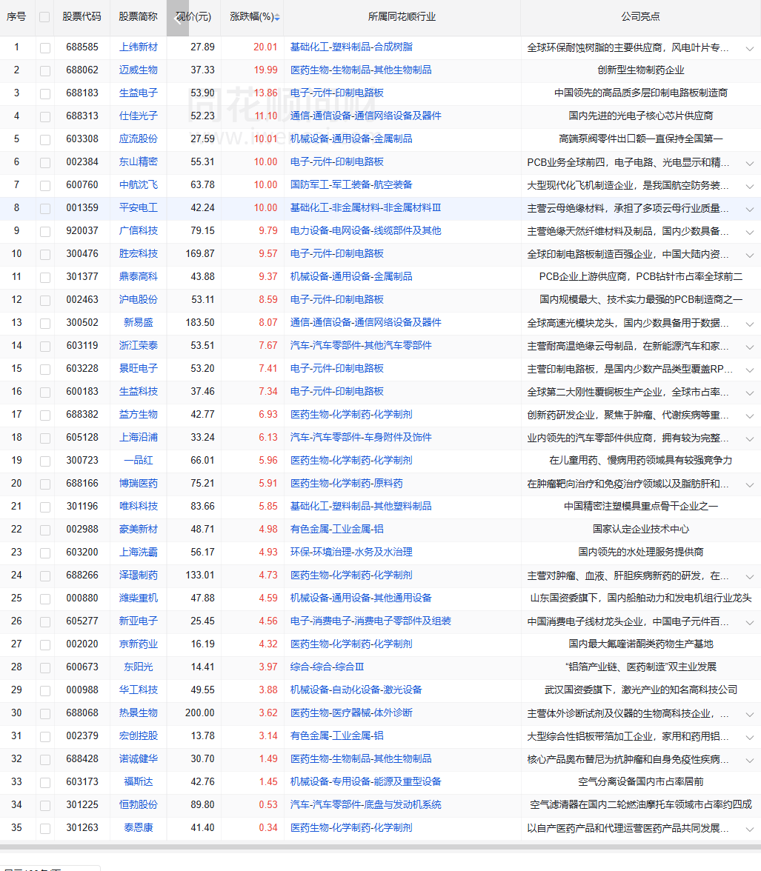This screenshot has height=871, width=761.
Task: Expand the 诺诚健华 company highlight
Action: point(750,760)
